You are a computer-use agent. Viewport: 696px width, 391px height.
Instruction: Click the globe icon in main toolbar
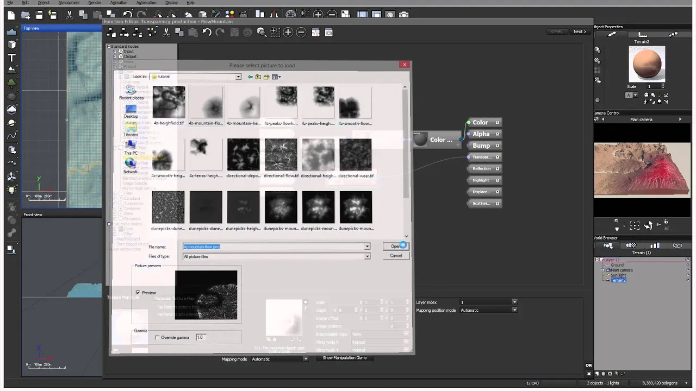coord(291,15)
